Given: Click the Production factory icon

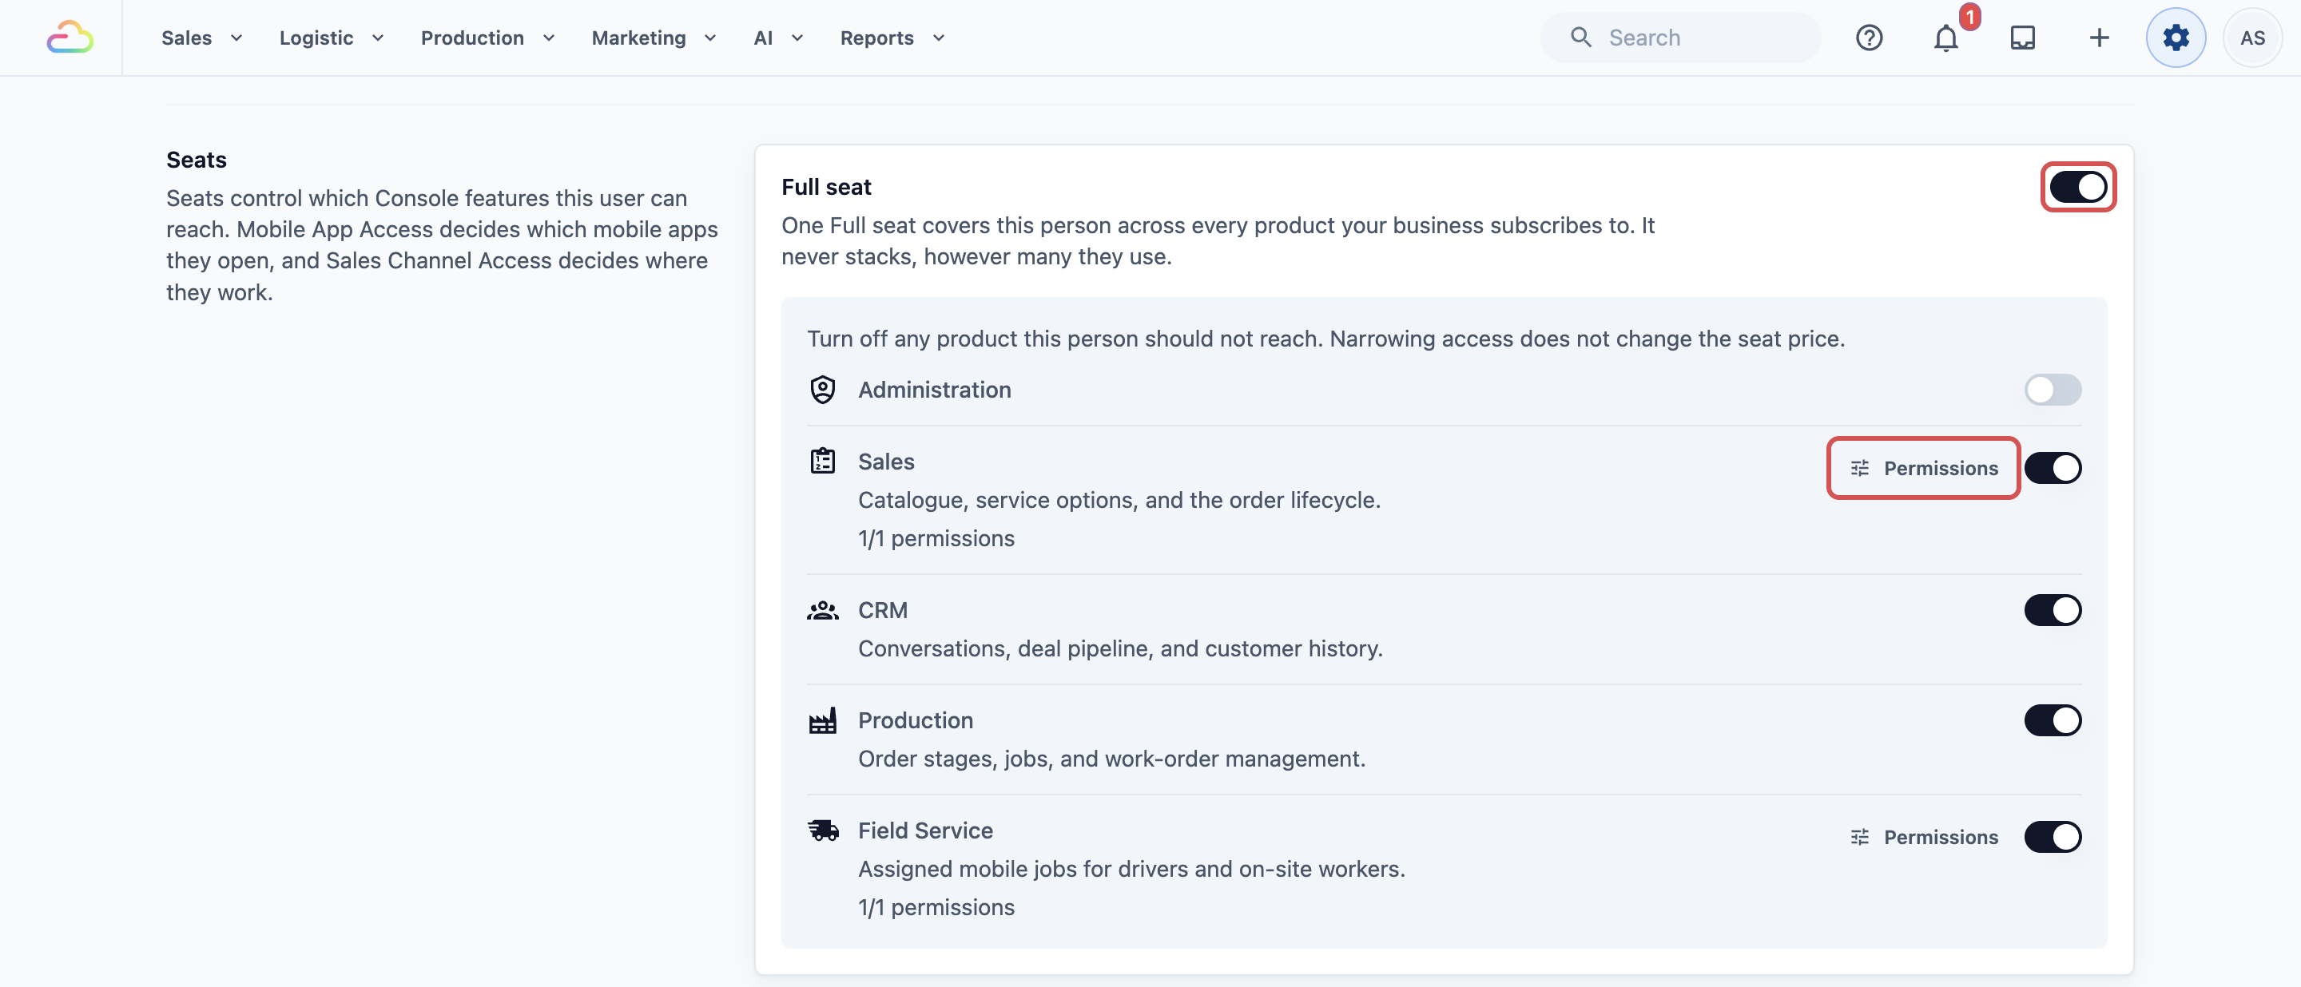Looking at the screenshot, I should click(822, 720).
